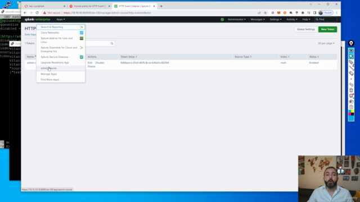Screen dimensions: 360x202
Task: Click Search & Reporting green arrow icon
Action: pyautogui.click(x=82, y=27)
